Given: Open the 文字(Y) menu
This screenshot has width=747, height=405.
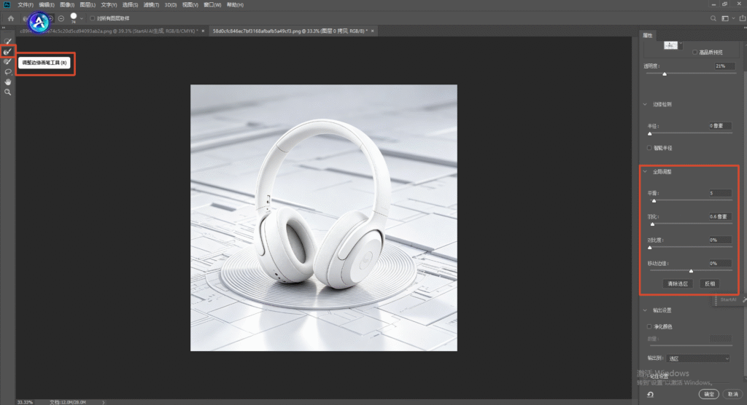Looking at the screenshot, I should pos(109,5).
